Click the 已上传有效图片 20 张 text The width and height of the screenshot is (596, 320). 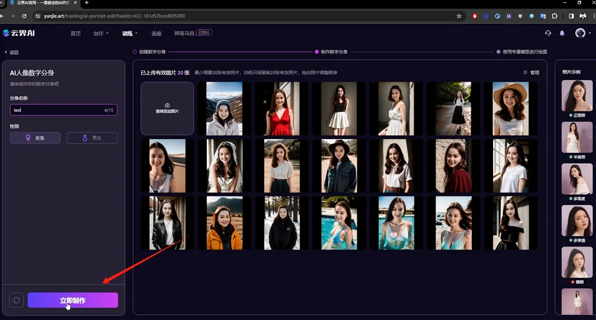165,72
